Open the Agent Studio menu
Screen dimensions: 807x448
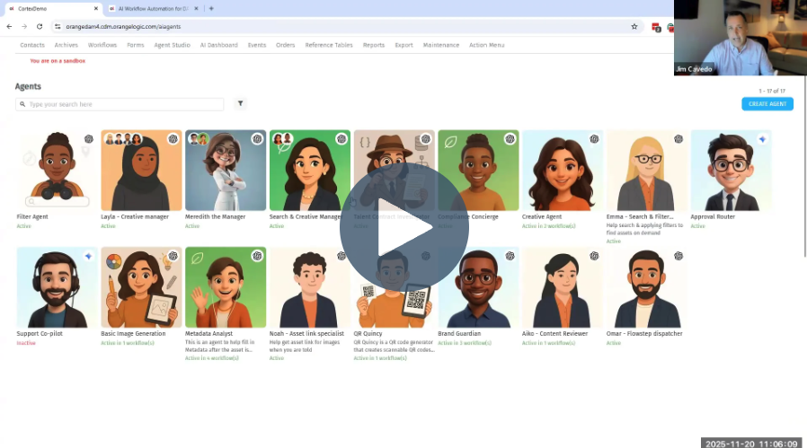coord(172,45)
